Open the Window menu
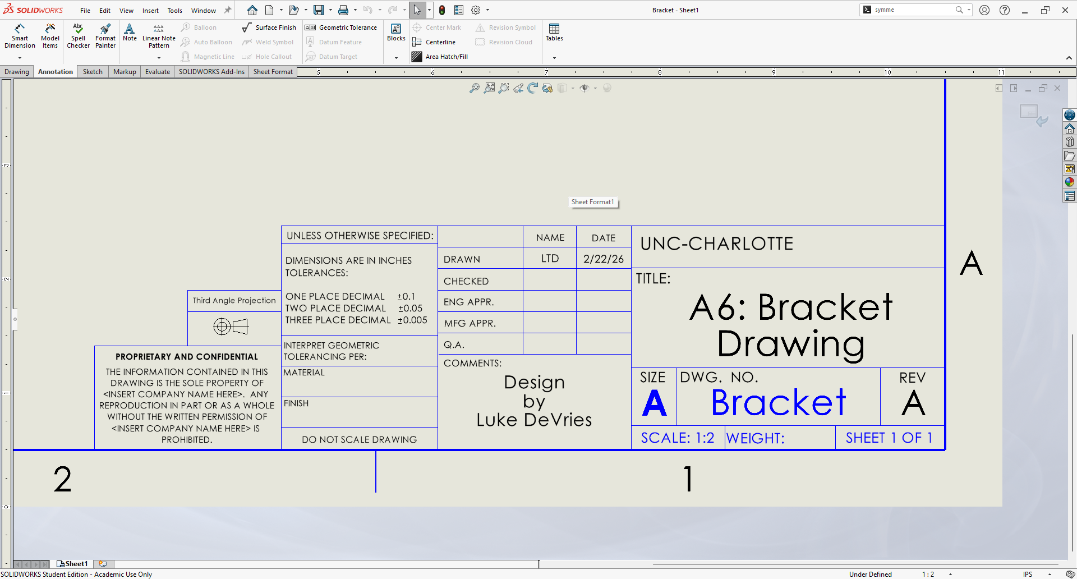This screenshot has width=1077, height=579. (x=204, y=11)
